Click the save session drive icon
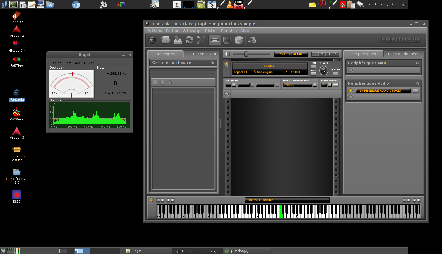Screen dimensions: 442x254 [x=178, y=40]
